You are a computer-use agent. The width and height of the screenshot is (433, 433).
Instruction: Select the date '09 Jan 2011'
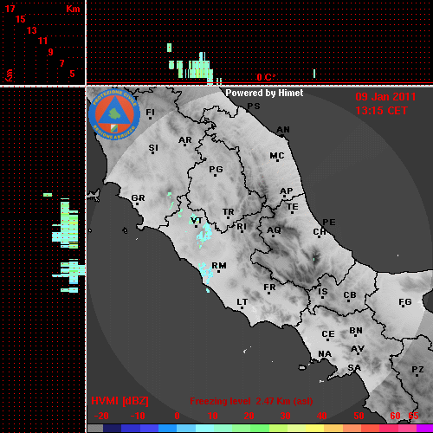pos(385,97)
